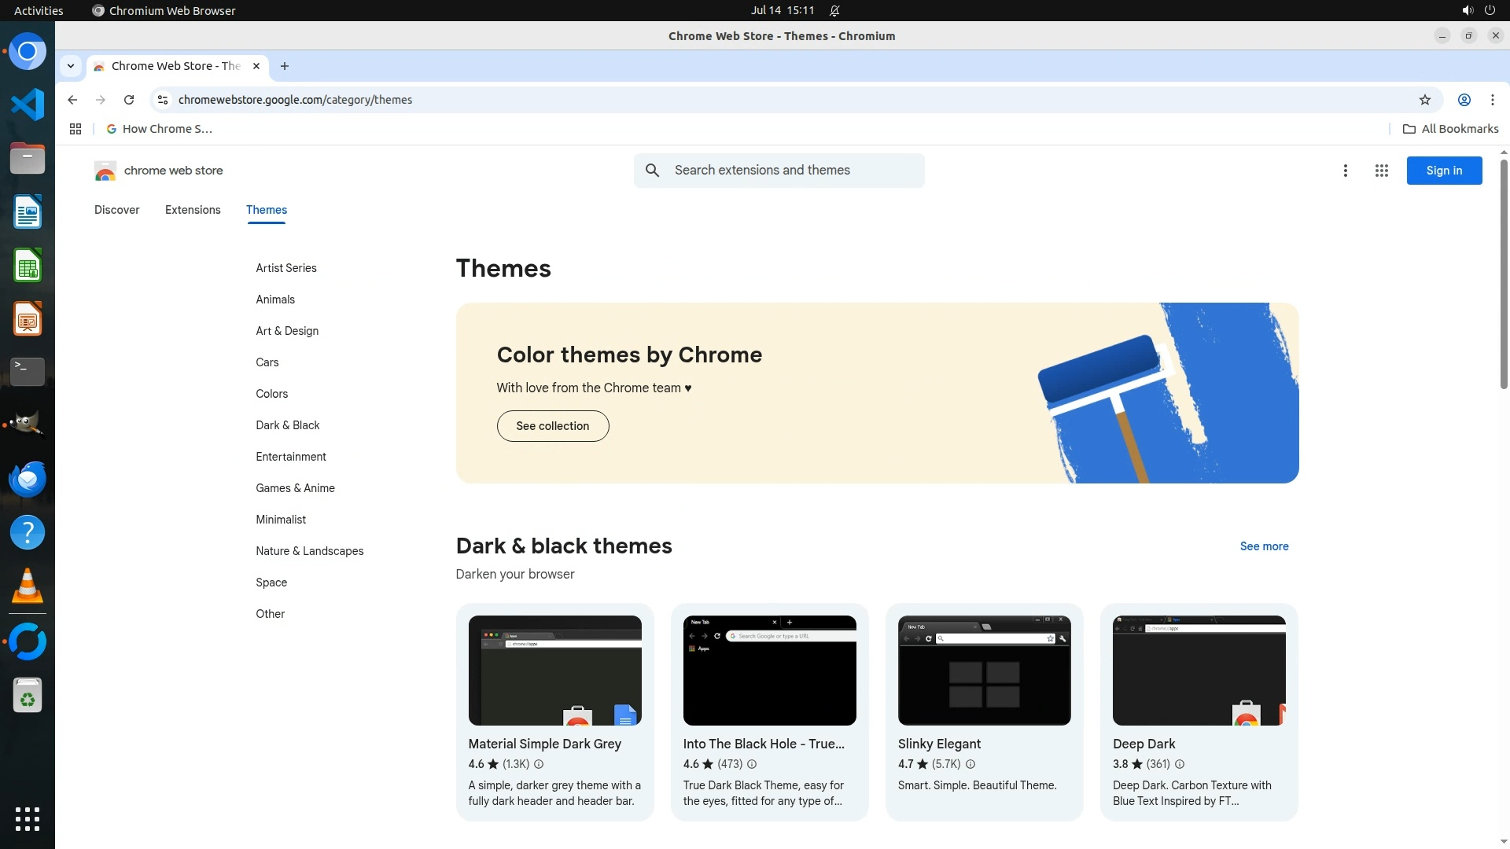The height and width of the screenshot is (849, 1510).
Task: Click the Chrome profile avatar icon
Action: [x=1464, y=100]
